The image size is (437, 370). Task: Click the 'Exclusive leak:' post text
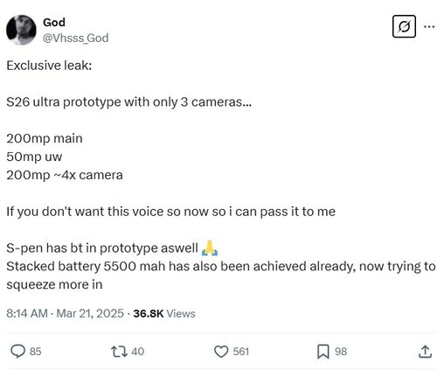[x=49, y=66]
